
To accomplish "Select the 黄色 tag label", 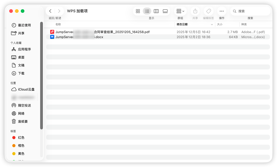I will 21,153.
